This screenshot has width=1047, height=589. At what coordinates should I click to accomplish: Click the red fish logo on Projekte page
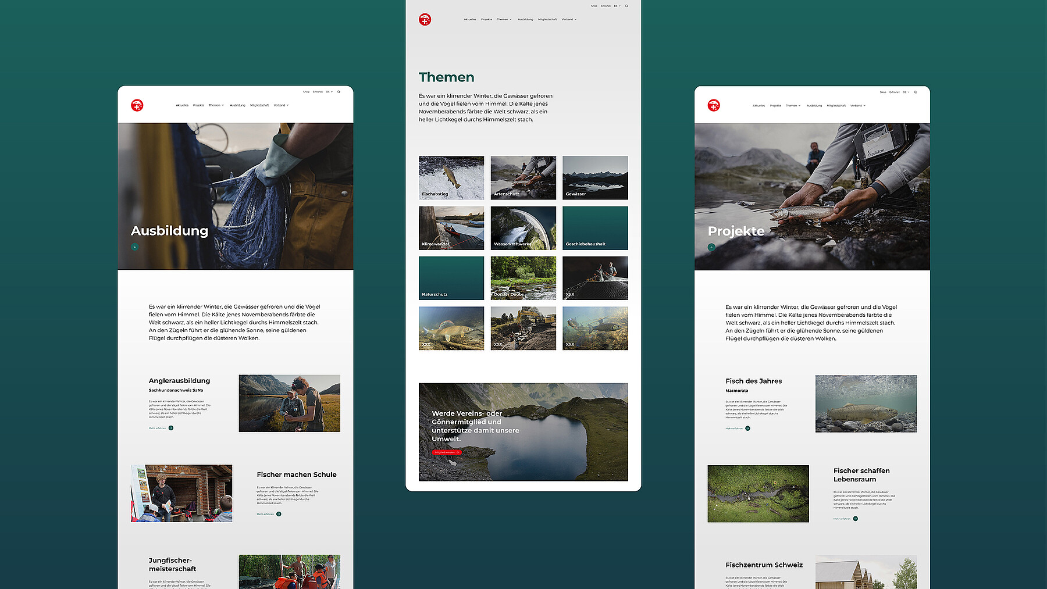pos(714,105)
